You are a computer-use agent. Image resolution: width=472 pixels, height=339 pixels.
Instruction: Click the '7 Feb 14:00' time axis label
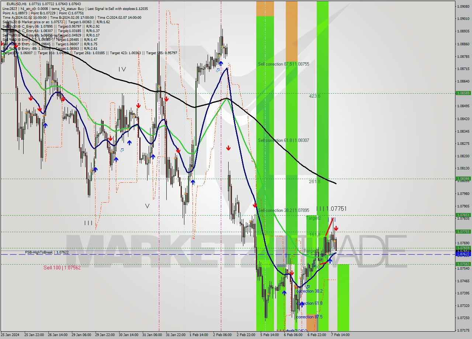(340, 335)
